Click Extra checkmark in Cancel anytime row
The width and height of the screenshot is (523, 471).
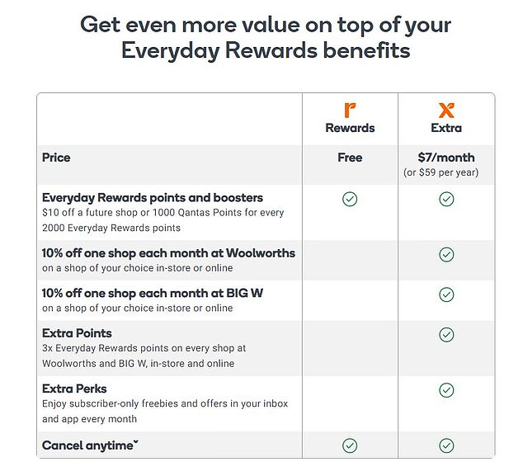pos(446,445)
